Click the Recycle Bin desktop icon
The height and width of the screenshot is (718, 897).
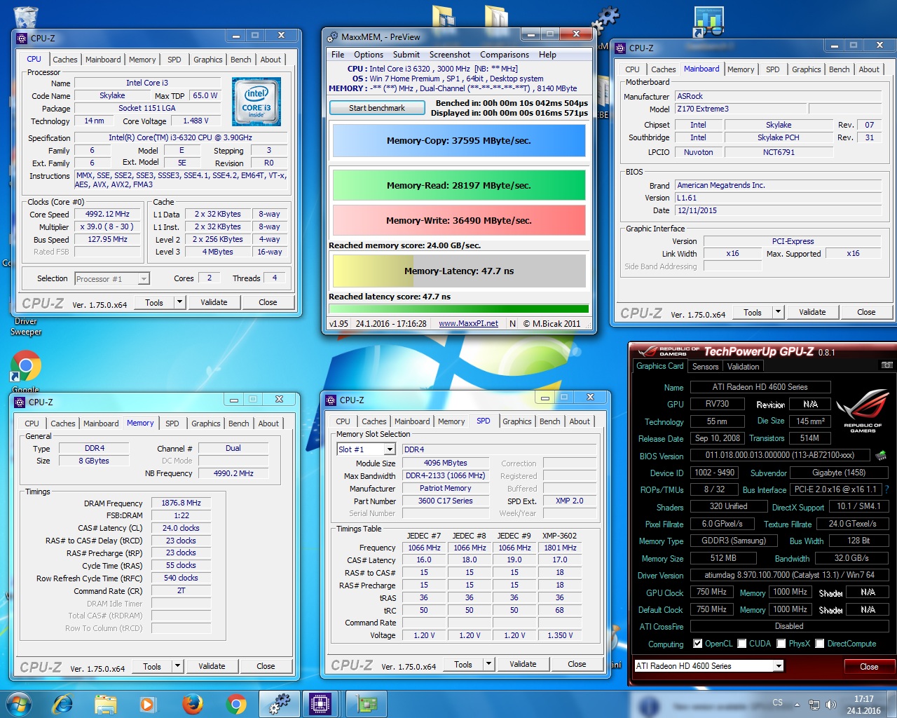(x=25, y=17)
